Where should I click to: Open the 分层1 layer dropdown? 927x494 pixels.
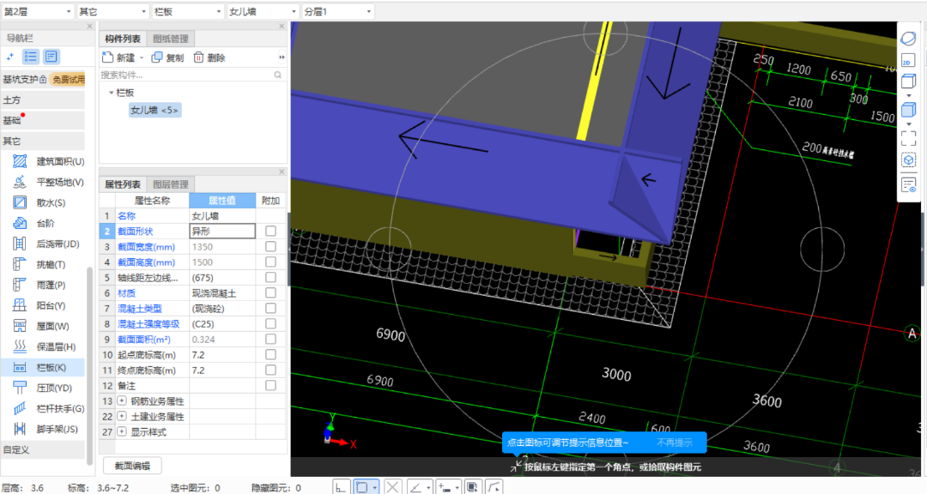click(x=337, y=11)
